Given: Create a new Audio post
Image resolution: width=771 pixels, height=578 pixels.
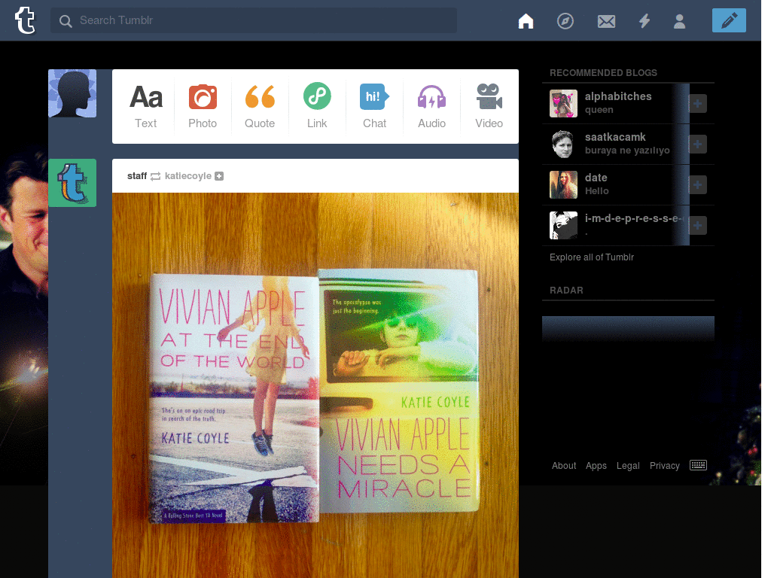Looking at the screenshot, I should click(431, 107).
